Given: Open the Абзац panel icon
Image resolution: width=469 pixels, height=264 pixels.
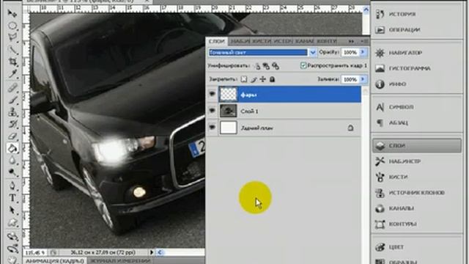Looking at the screenshot, I should coord(380,122).
